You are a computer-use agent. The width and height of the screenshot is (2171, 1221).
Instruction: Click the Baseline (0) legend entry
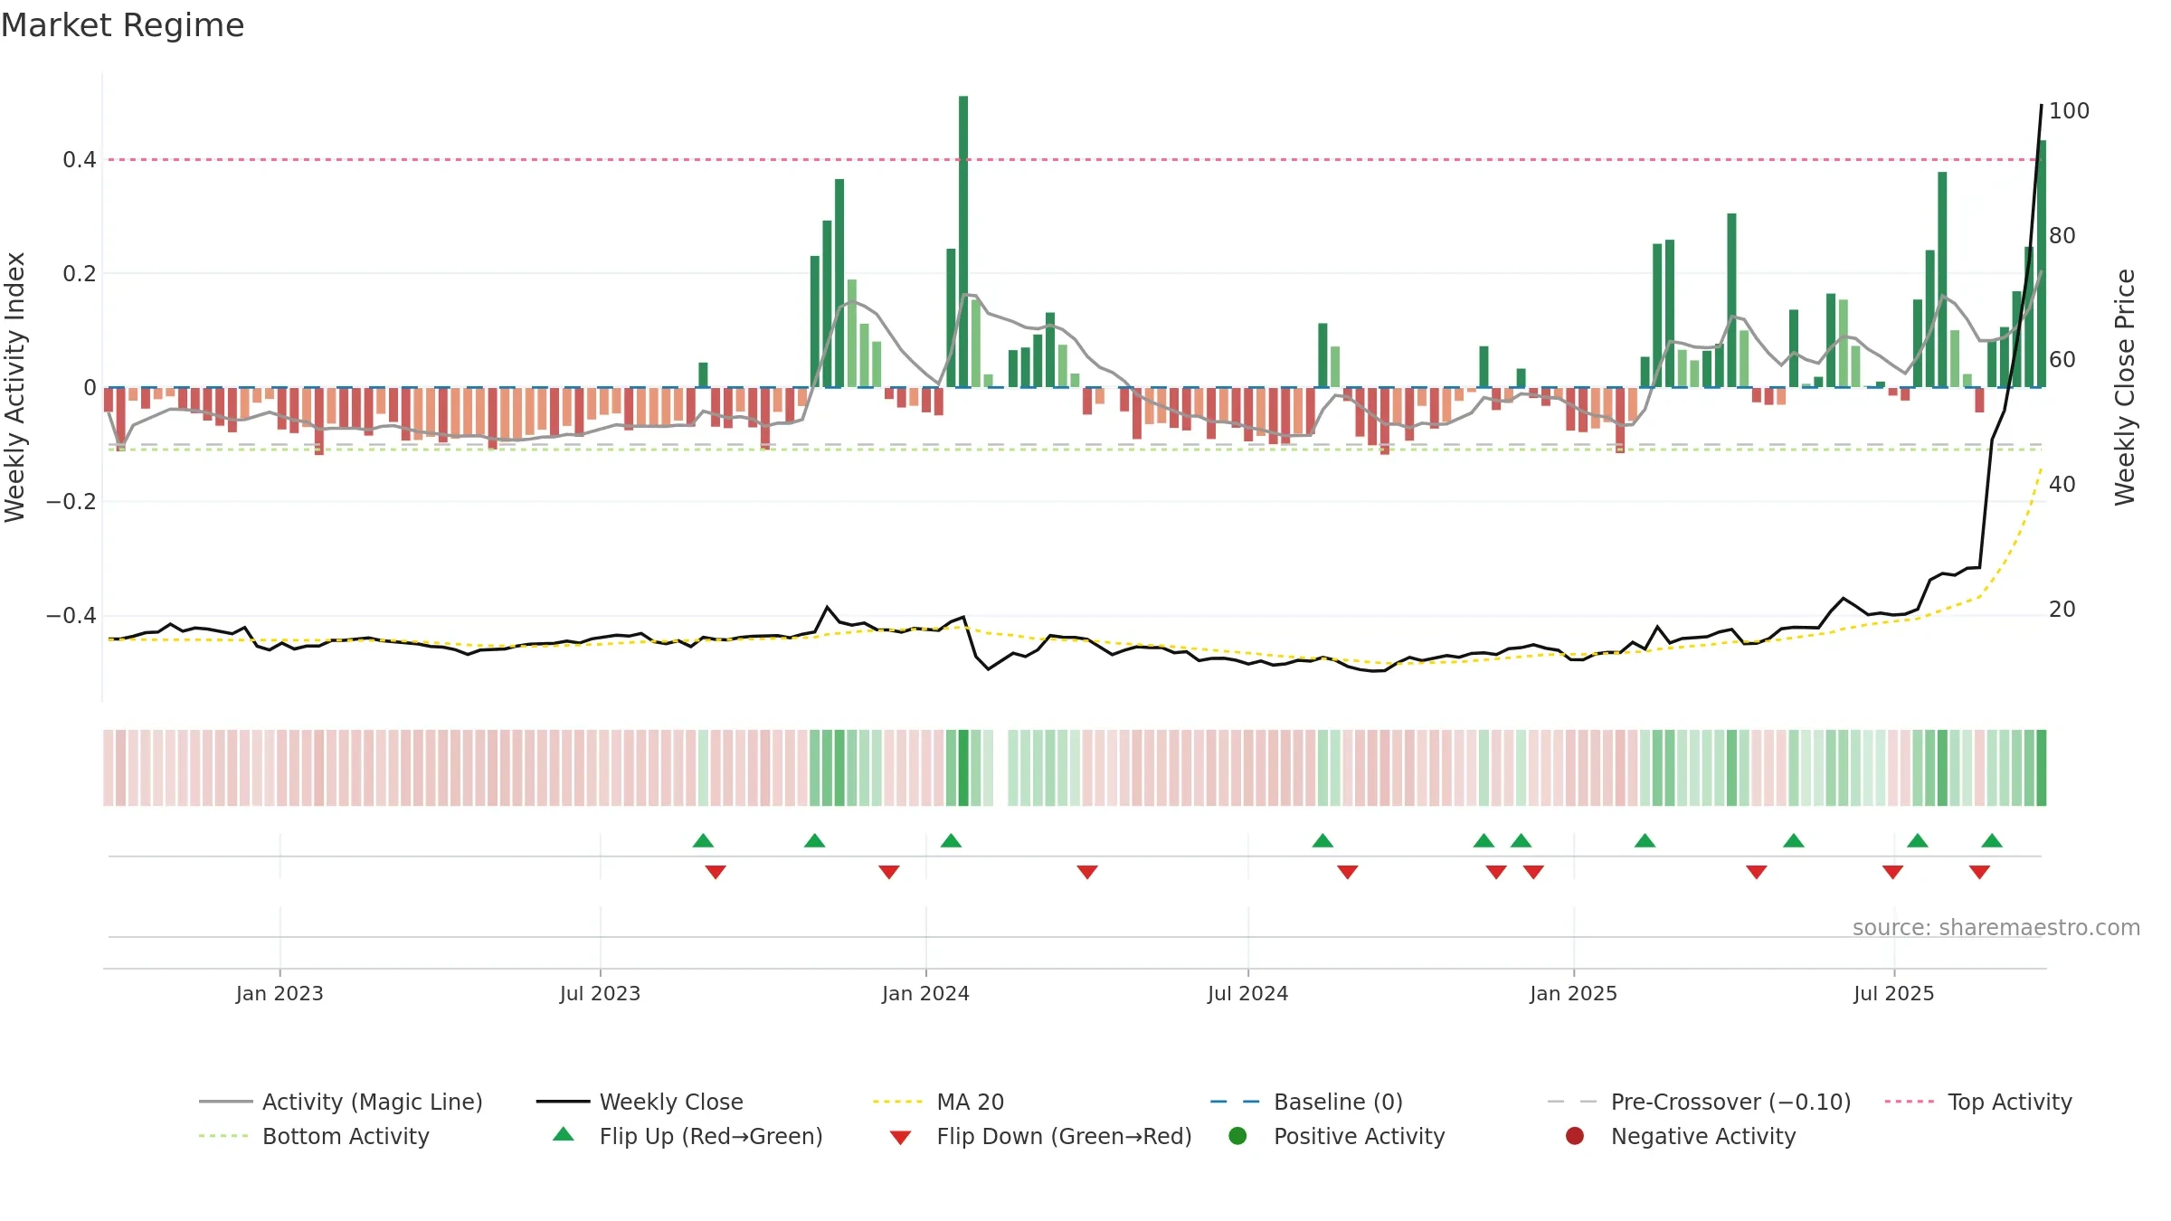click(x=1306, y=1102)
